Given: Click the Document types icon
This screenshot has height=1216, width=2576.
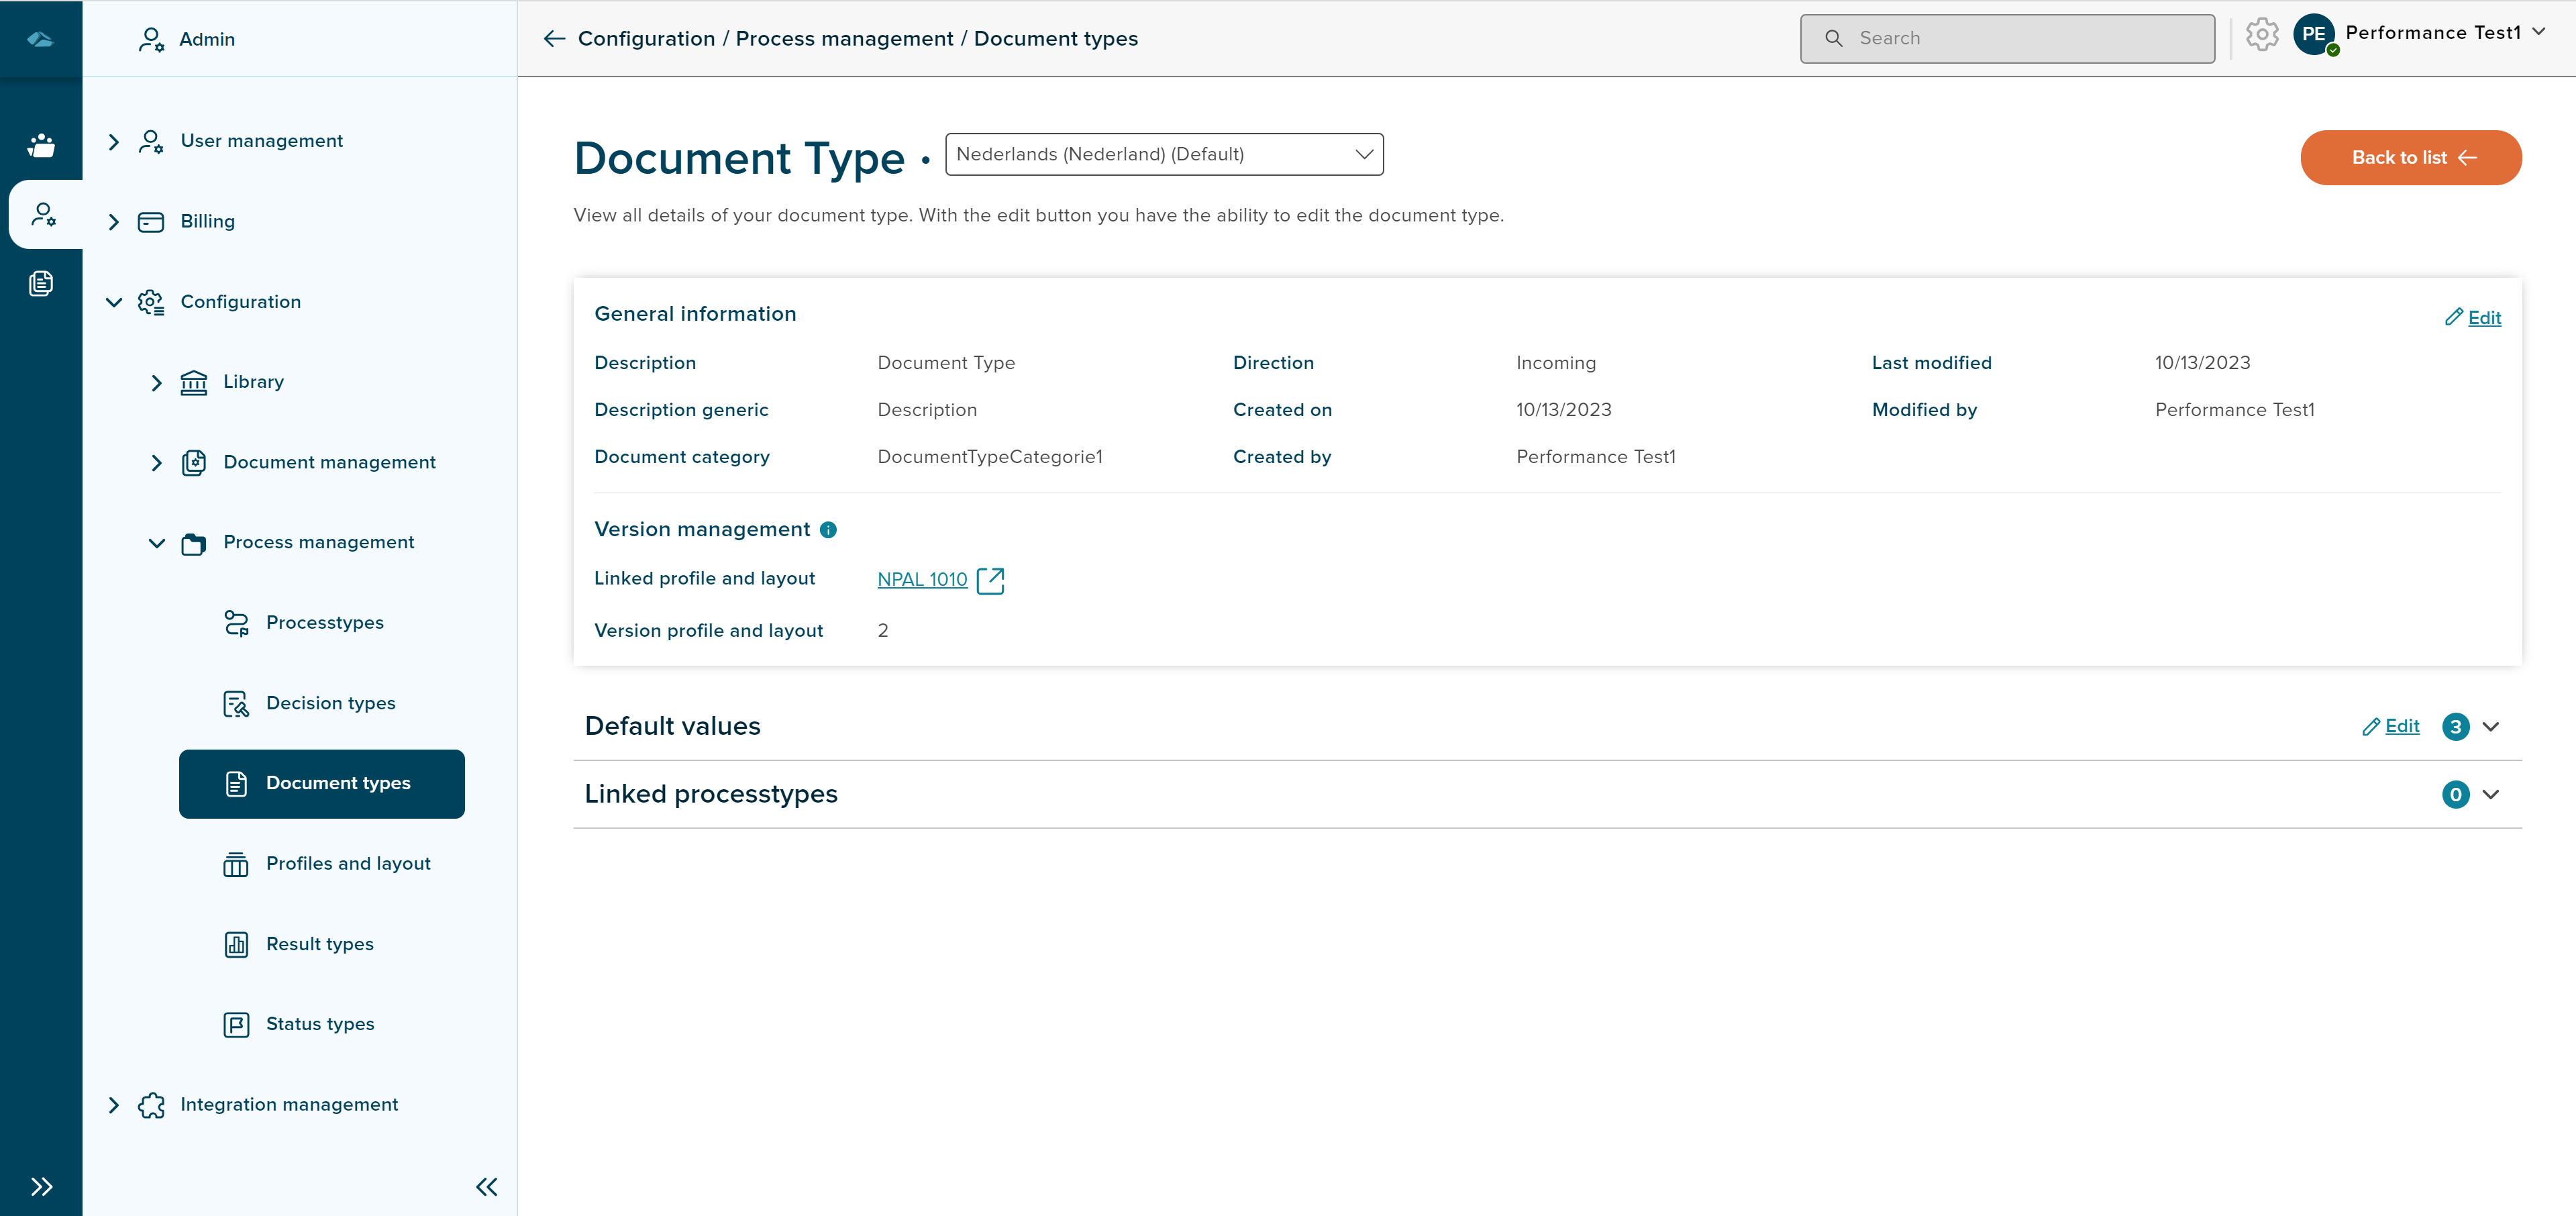Looking at the screenshot, I should coord(236,784).
